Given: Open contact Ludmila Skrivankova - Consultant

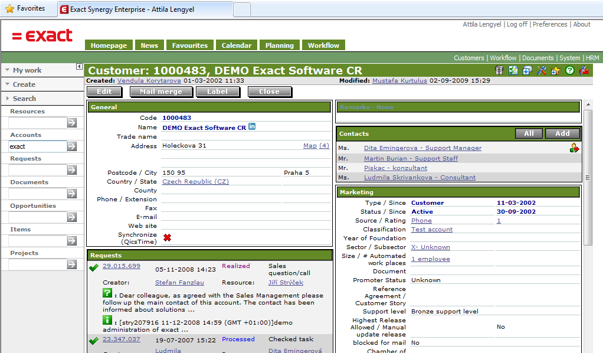Looking at the screenshot, I should pyautogui.click(x=420, y=177).
